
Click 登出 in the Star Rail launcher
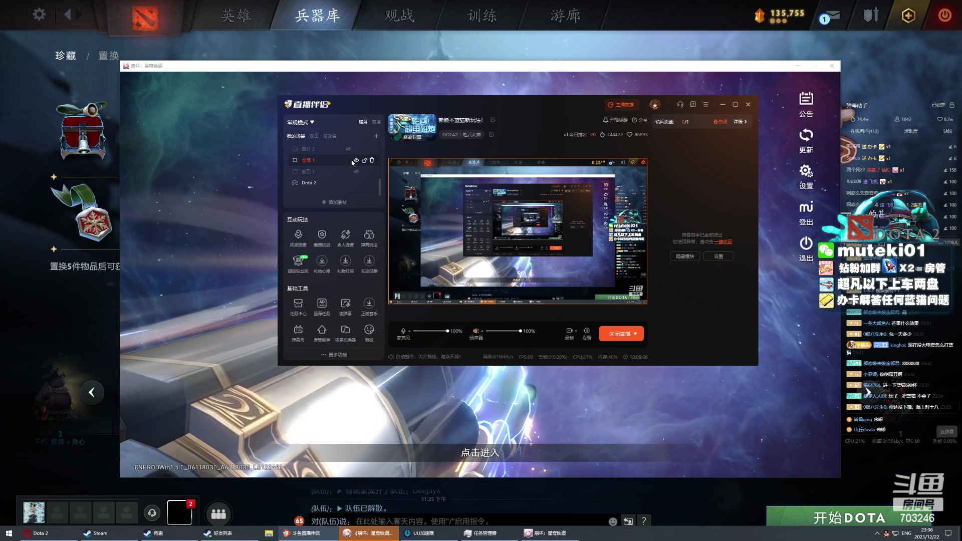click(x=806, y=213)
